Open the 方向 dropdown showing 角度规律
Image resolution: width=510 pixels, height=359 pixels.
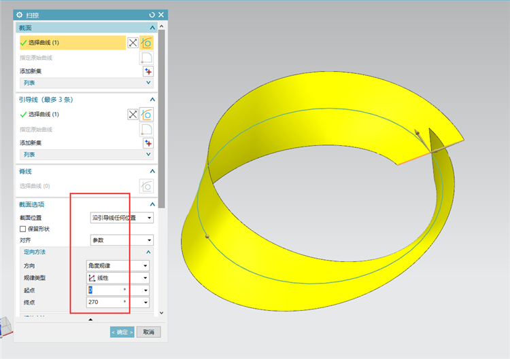(x=118, y=266)
